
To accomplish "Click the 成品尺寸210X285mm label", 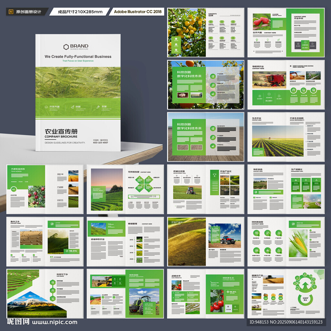I will 80,12.
